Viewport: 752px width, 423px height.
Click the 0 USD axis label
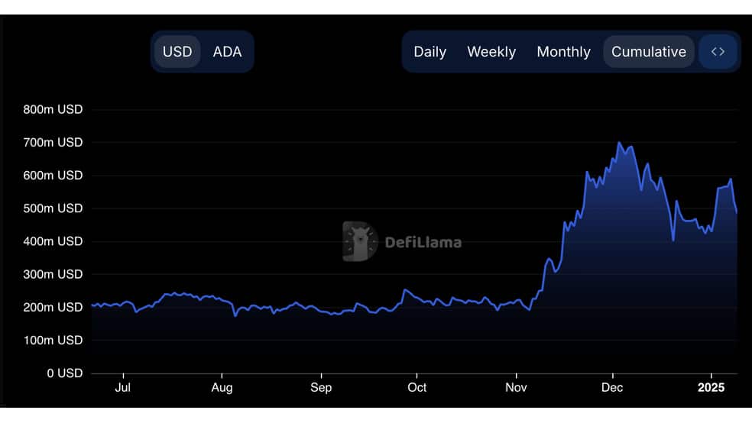[x=65, y=373]
